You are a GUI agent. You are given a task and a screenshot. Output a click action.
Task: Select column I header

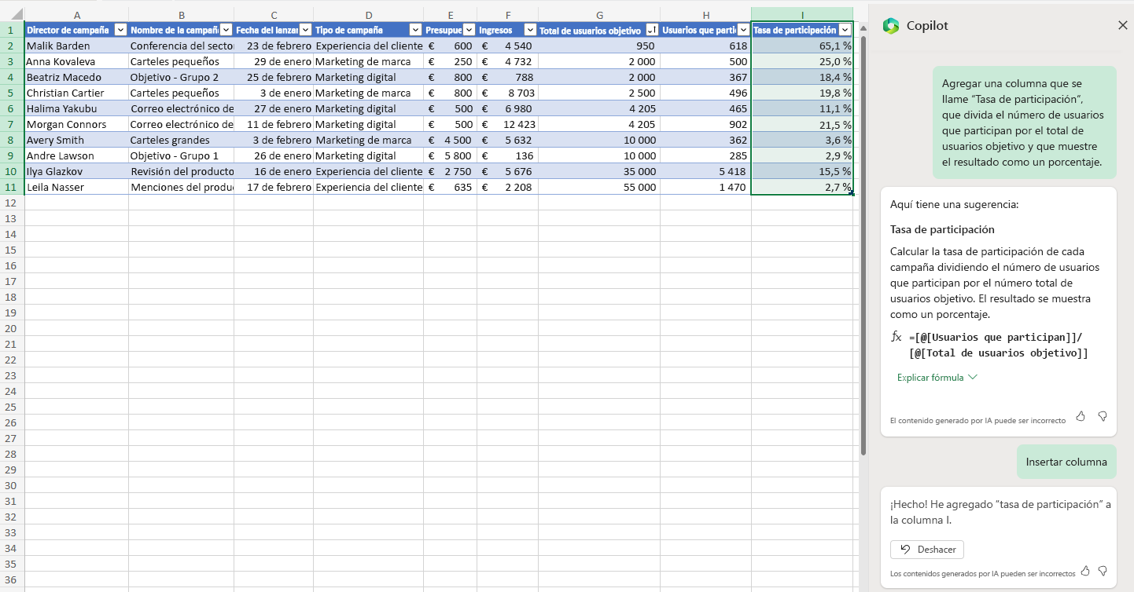pyautogui.click(x=802, y=15)
